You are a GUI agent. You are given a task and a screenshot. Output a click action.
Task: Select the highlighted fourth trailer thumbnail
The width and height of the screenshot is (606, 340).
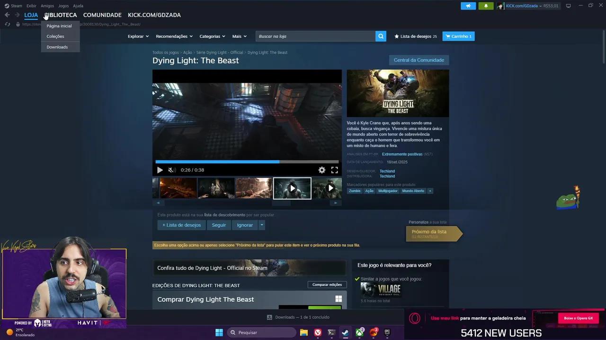[x=292, y=188]
